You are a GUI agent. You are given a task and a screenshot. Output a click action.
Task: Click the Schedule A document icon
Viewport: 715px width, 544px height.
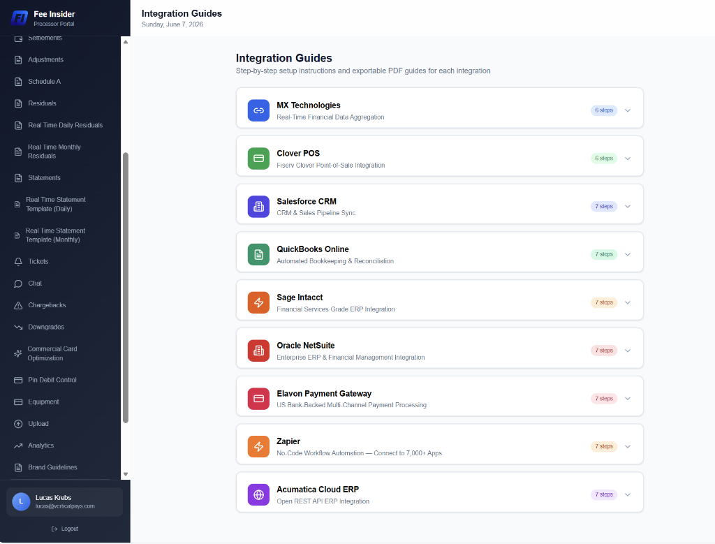[x=18, y=82]
